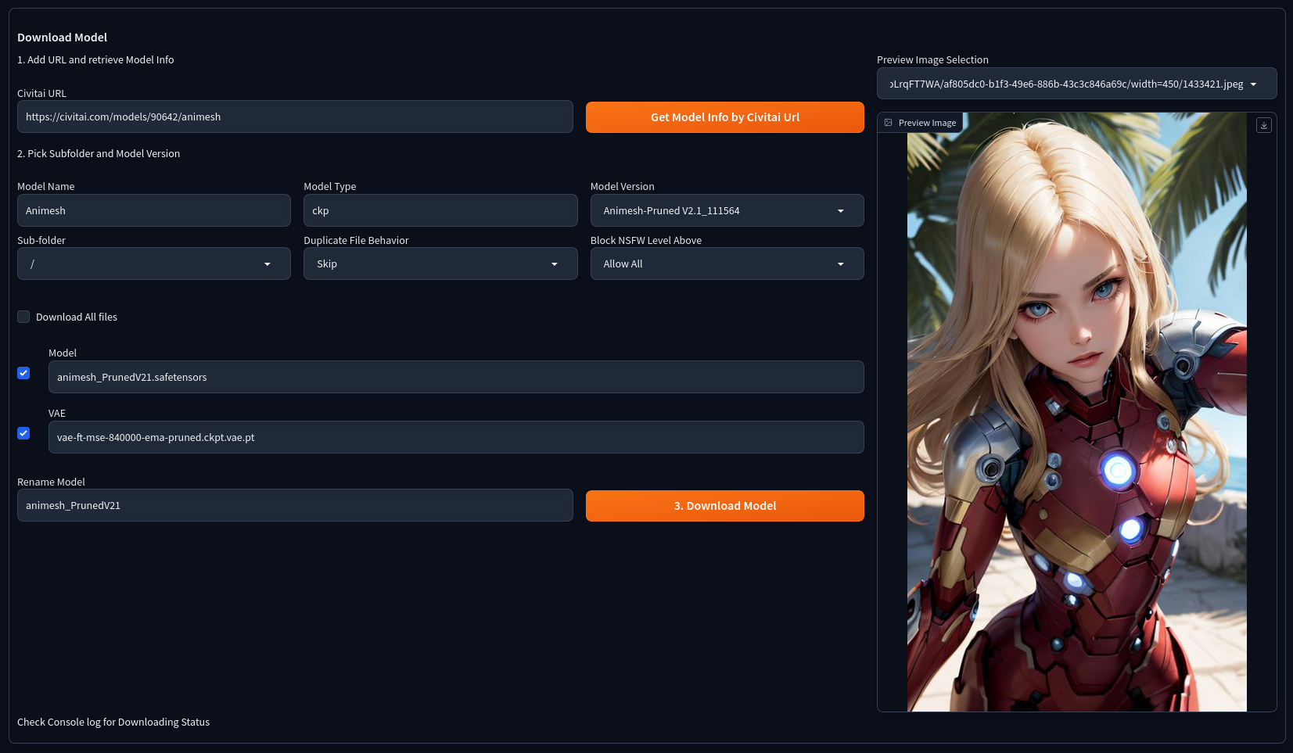1293x753 pixels.
Task: Click the Rename Model text field
Action: pyautogui.click(x=295, y=505)
